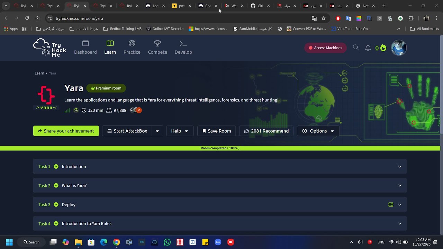
Task: Click the 97,888 users count
Action: pyautogui.click(x=116, y=110)
